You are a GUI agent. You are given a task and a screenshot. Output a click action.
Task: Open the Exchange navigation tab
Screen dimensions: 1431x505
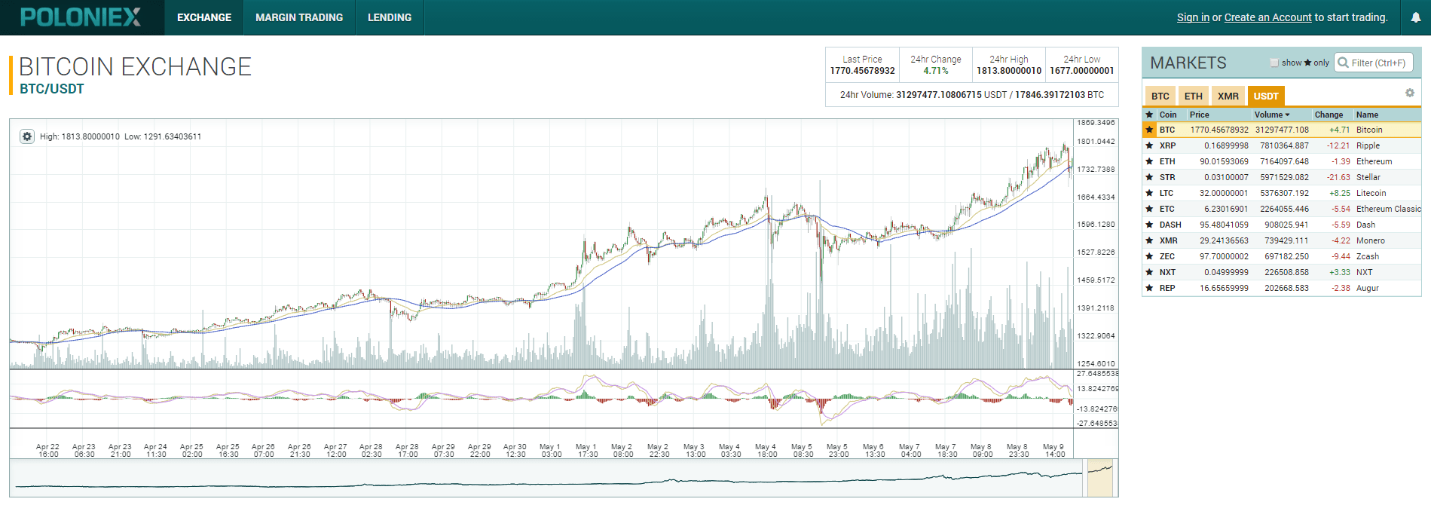[204, 17]
